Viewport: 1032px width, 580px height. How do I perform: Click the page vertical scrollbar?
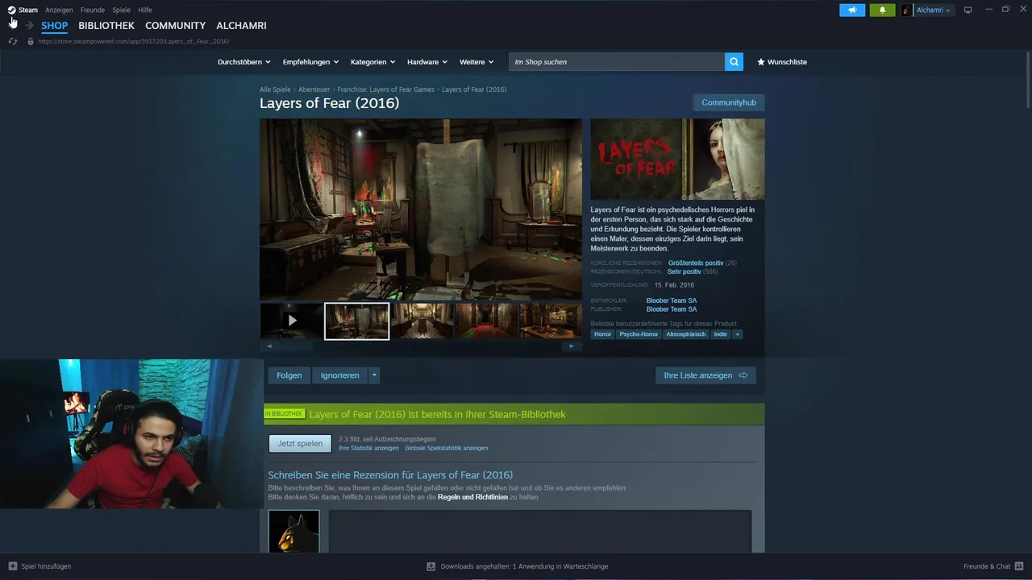pos(1028,81)
